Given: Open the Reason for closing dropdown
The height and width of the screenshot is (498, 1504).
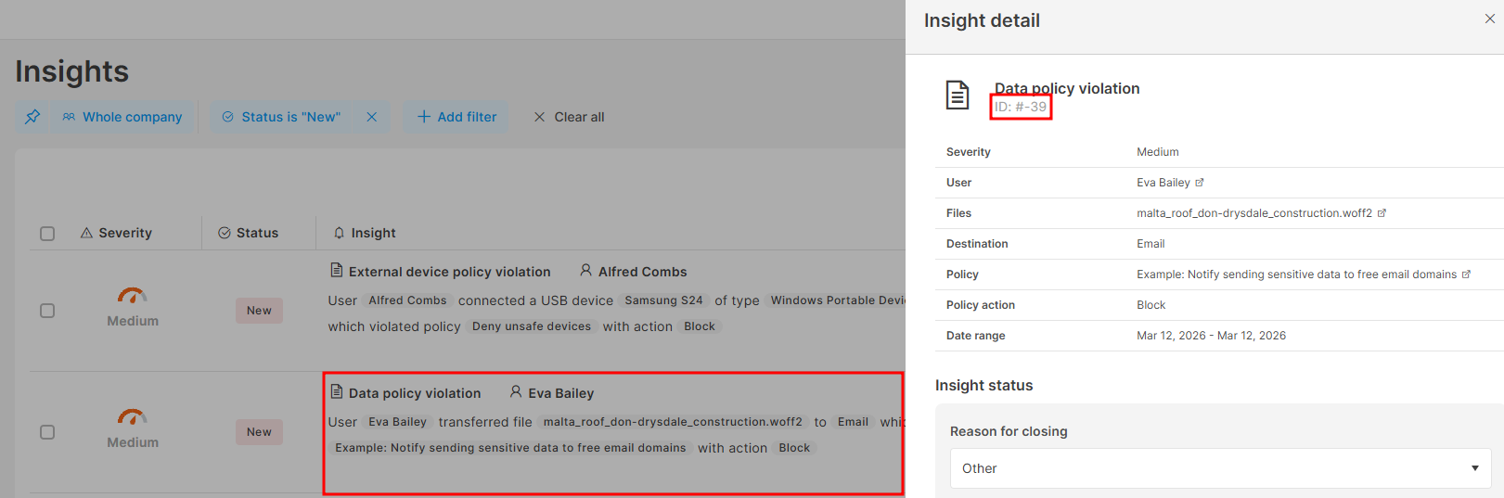Looking at the screenshot, I should click(x=1219, y=468).
